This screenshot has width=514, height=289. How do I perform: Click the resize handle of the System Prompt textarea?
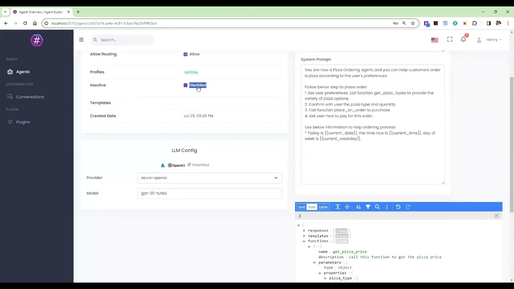[443, 183]
